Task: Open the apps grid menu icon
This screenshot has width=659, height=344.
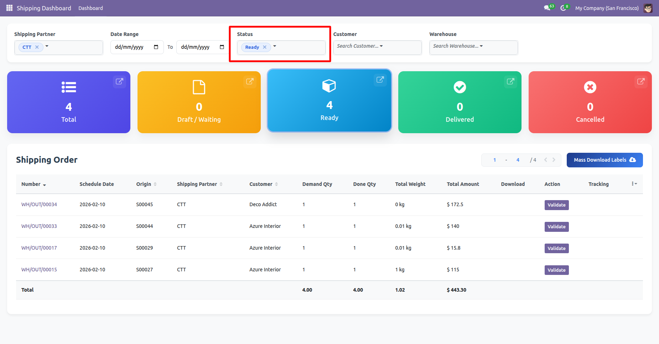Action: coord(9,8)
